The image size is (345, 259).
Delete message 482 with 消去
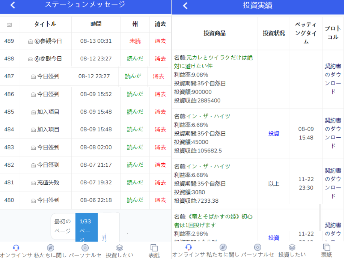(x=160, y=165)
